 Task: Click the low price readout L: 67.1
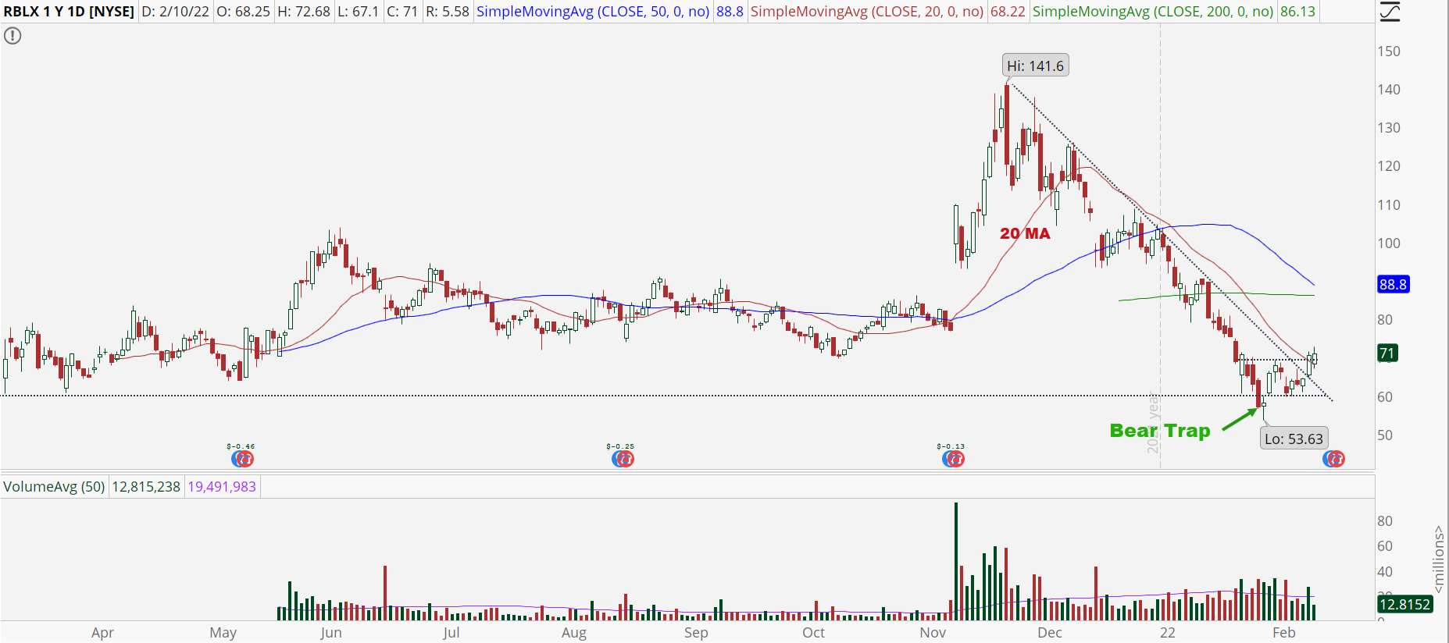(x=358, y=12)
